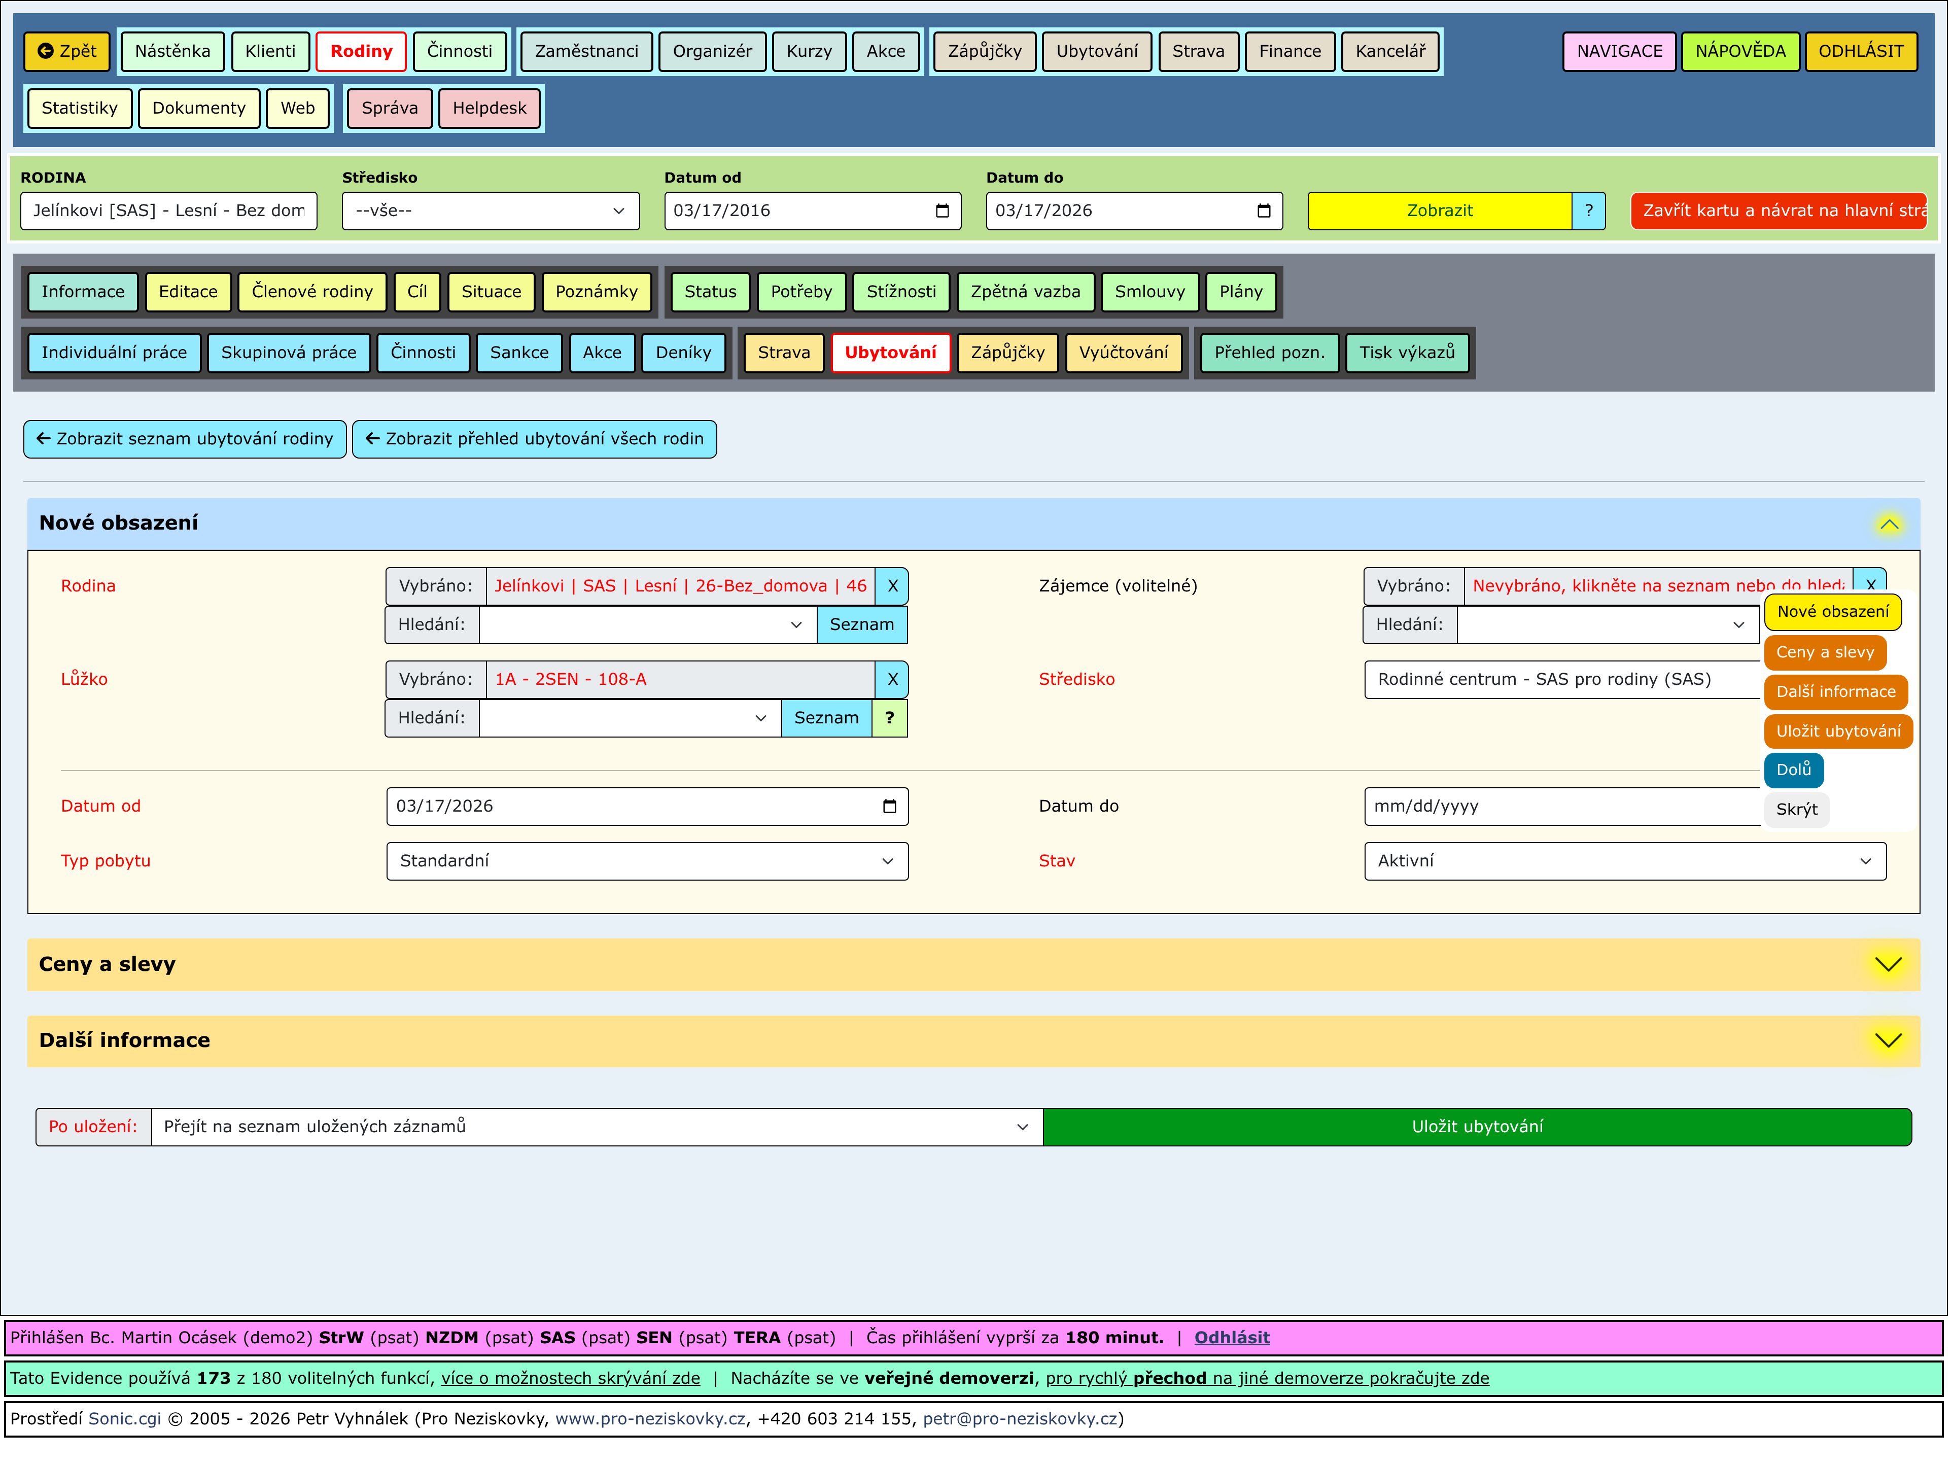Open calendar picker in top Datum od
This screenshot has width=1952, height=1466.
click(942, 211)
